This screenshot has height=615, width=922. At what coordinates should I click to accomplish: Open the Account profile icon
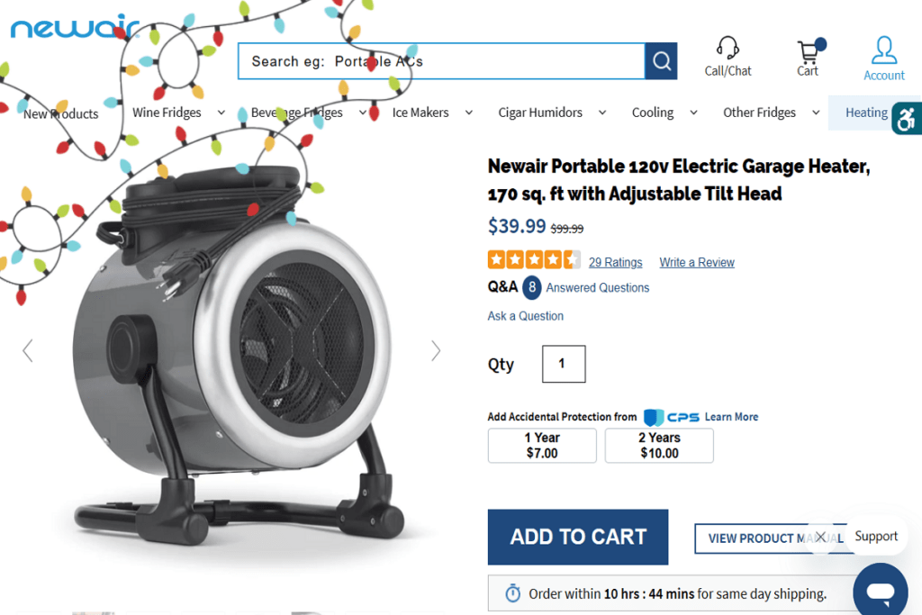(x=884, y=50)
